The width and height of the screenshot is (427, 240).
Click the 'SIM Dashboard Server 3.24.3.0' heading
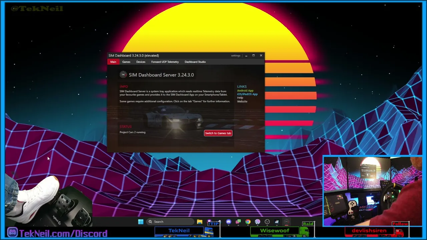click(161, 75)
